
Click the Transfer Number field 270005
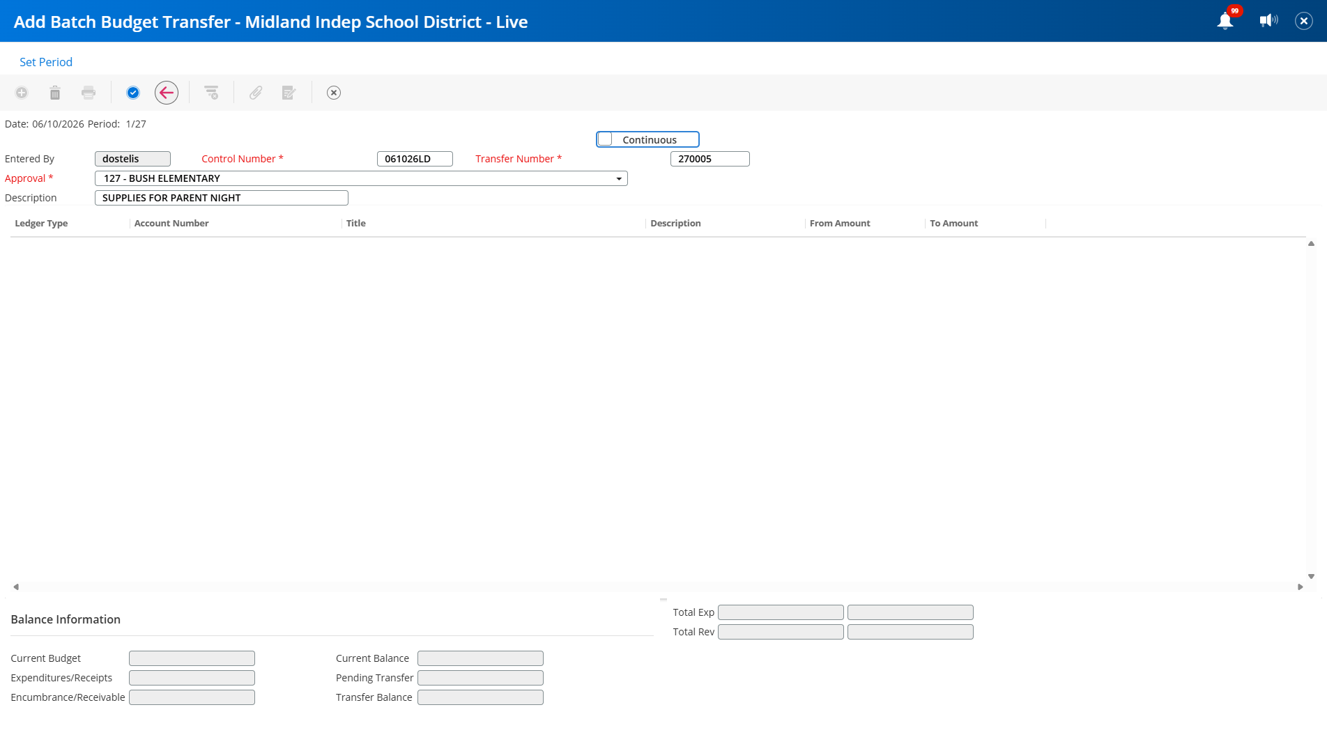click(709, 159)
